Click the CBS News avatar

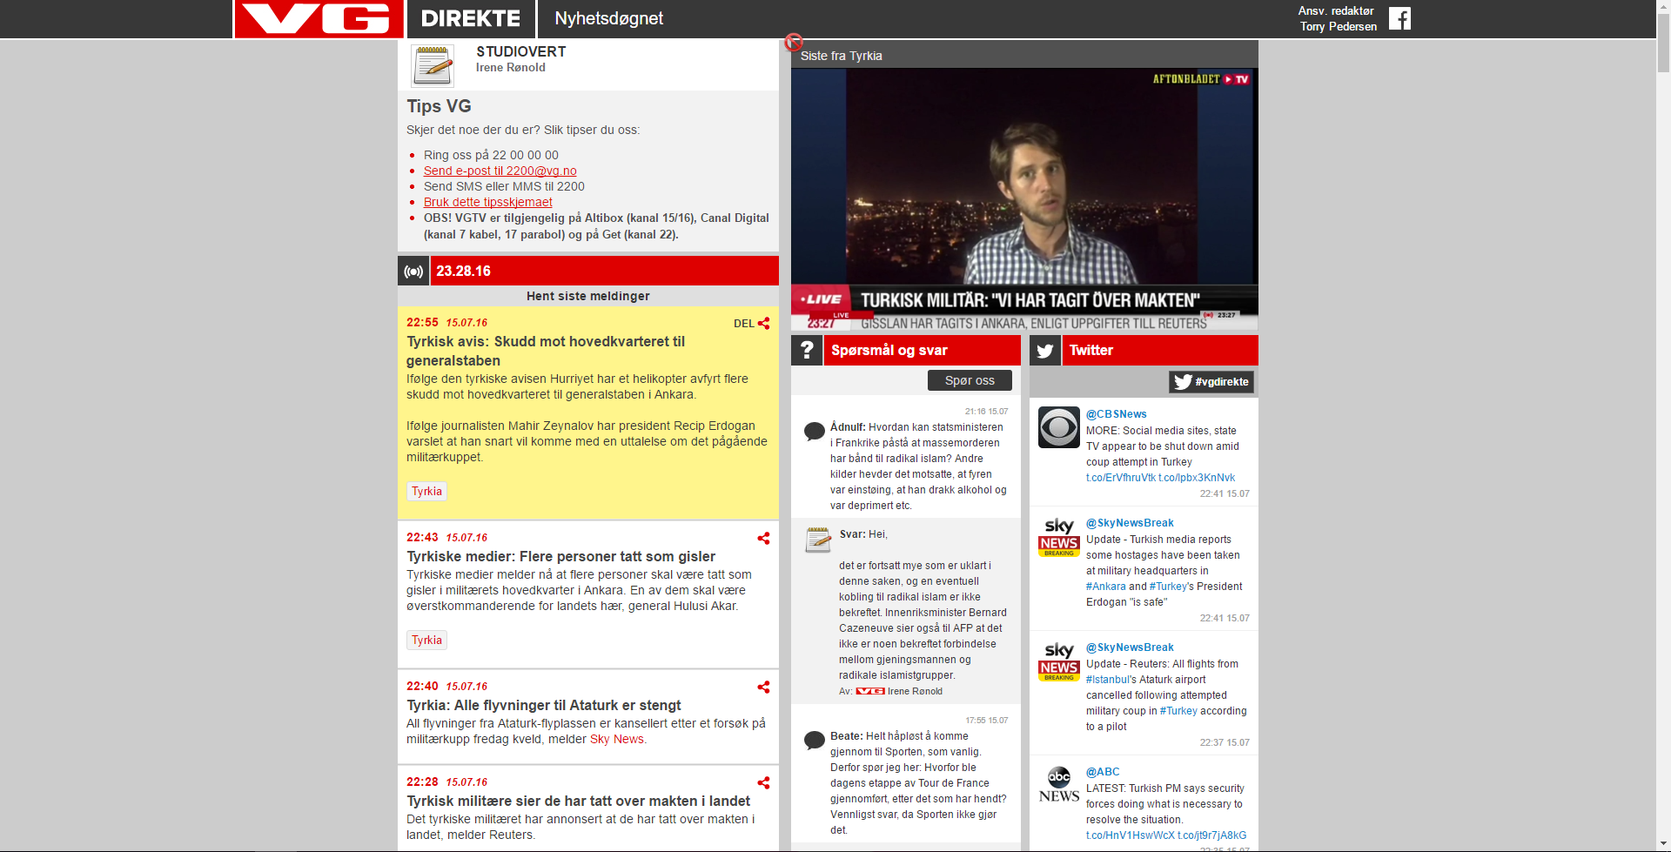pyautogui.click(x=1059, y=427)
